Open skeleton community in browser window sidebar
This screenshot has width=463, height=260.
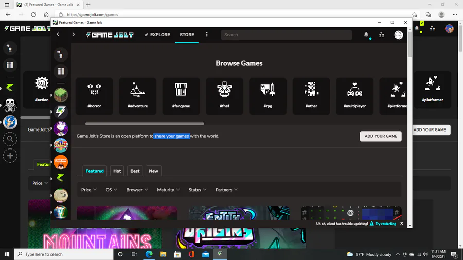10,105
